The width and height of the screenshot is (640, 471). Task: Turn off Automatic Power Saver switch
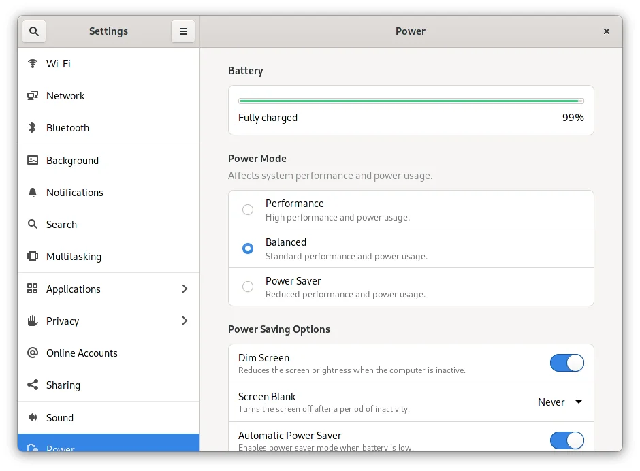pyautogui.click(x=566, y=440)
